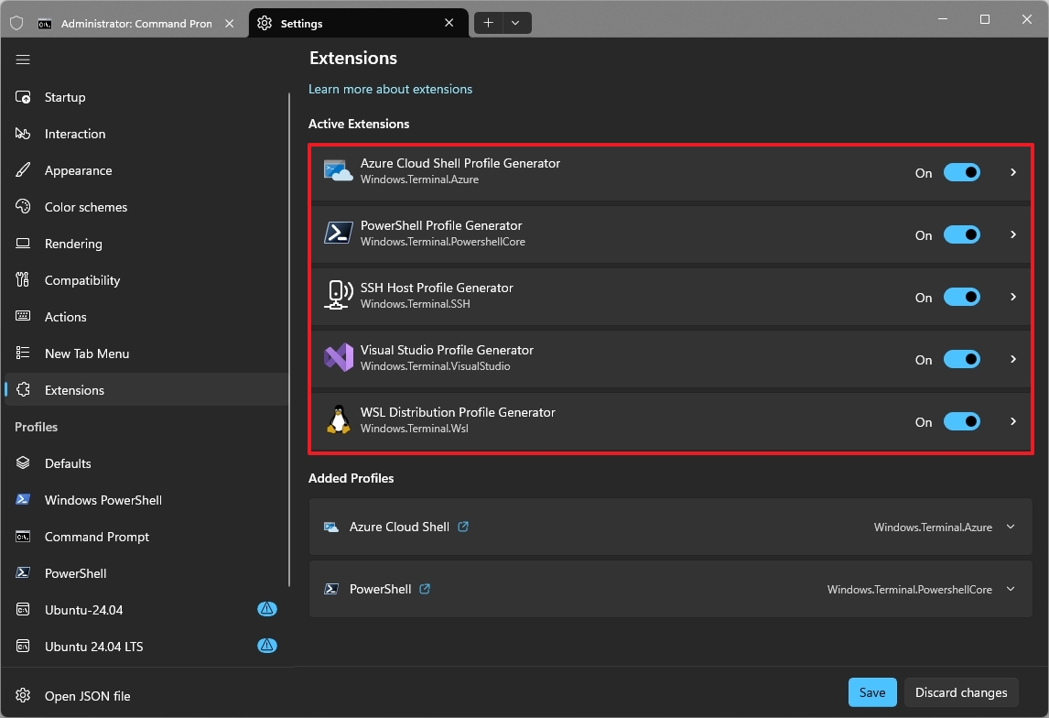Expand the Azure Cloud Shell added profile
The image size is (1049, 718).
pyautogui.click(x=1011, y=527)
